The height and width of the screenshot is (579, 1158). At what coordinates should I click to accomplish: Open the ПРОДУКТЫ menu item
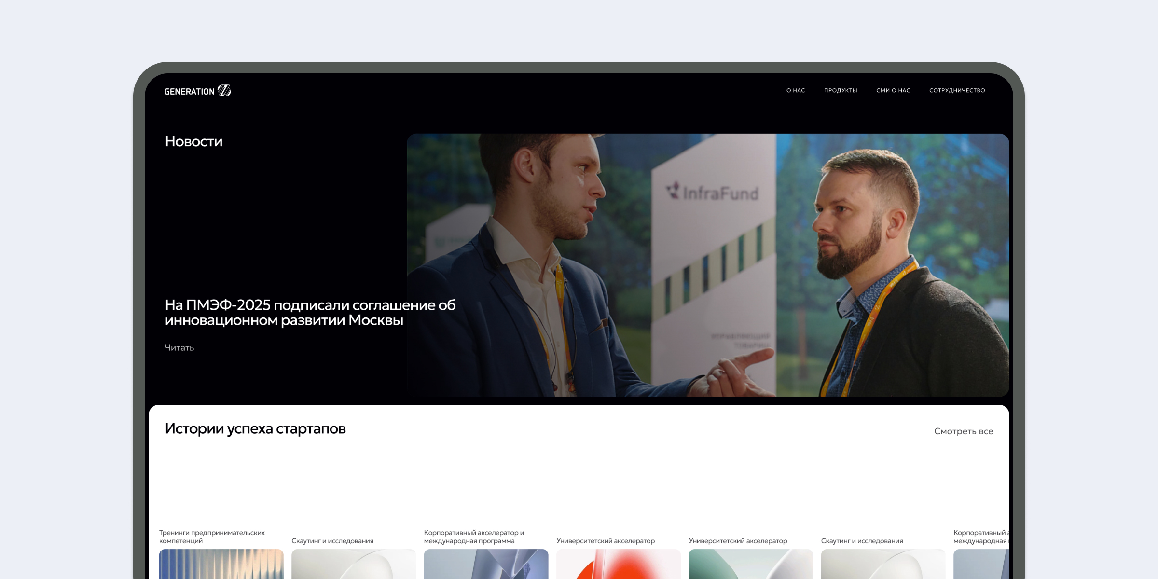(841, 91)
